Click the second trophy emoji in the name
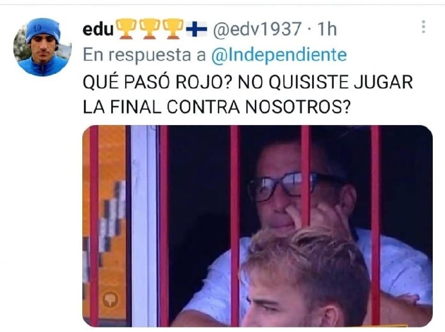The width and height of the screenshot is (445, 332). click(150, 28)
